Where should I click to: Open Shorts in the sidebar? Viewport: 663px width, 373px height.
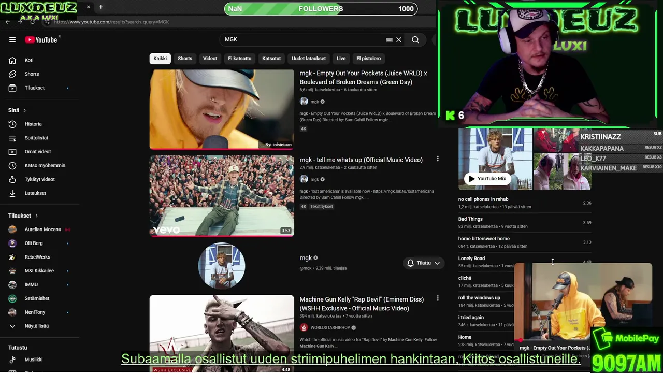pyautogui.click(x=32, y=74)
